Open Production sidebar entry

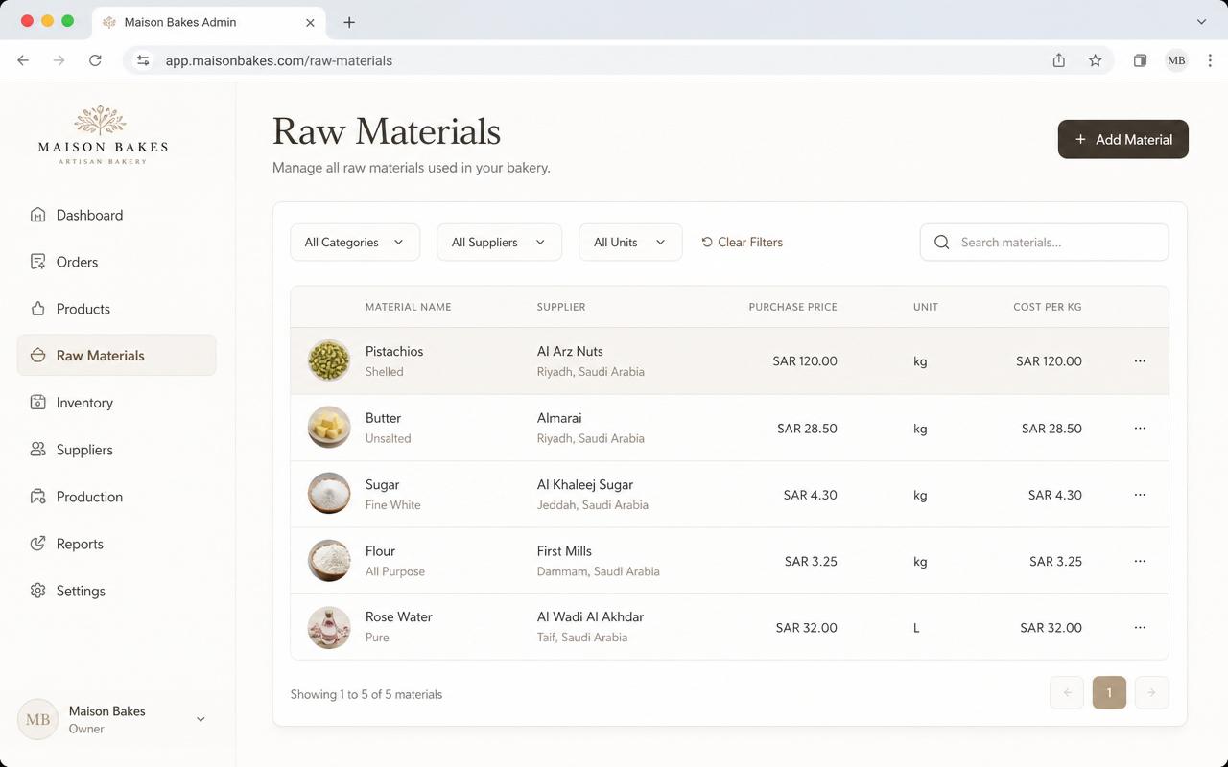116,497
